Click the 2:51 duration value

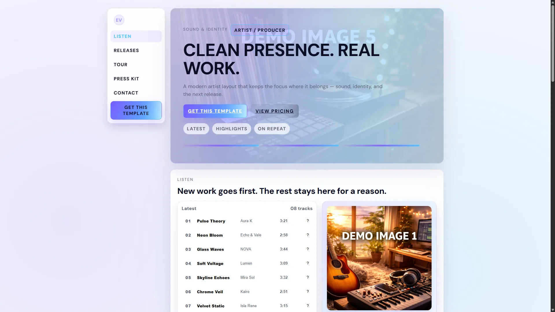point(284,291)
